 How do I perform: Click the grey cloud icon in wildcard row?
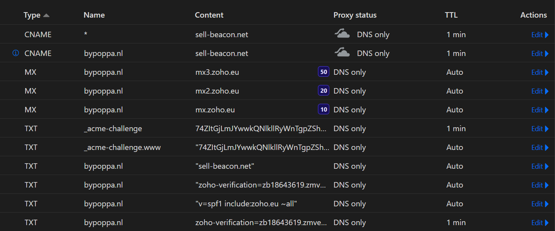(x=342, y=34)
